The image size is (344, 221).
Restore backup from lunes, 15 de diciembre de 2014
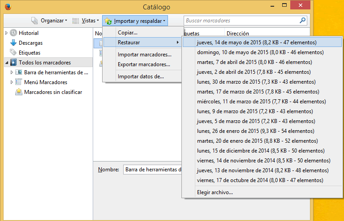click(x=262, y=151)
